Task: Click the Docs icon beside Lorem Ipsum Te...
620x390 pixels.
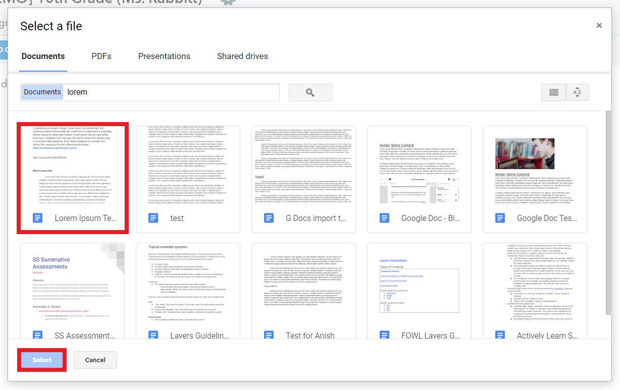Action: tap(36, 217)
